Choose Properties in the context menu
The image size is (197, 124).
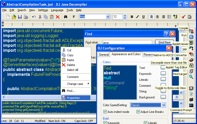point(76,98)
